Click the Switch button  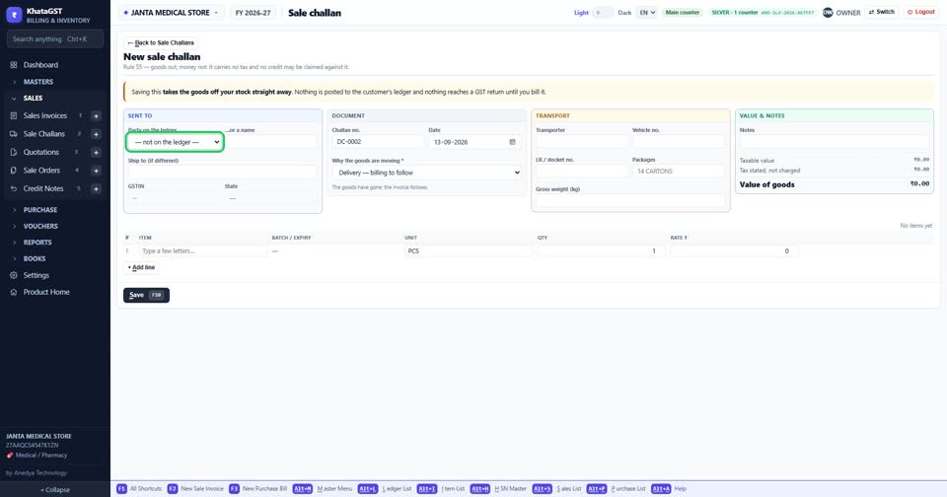pos(882,12)
